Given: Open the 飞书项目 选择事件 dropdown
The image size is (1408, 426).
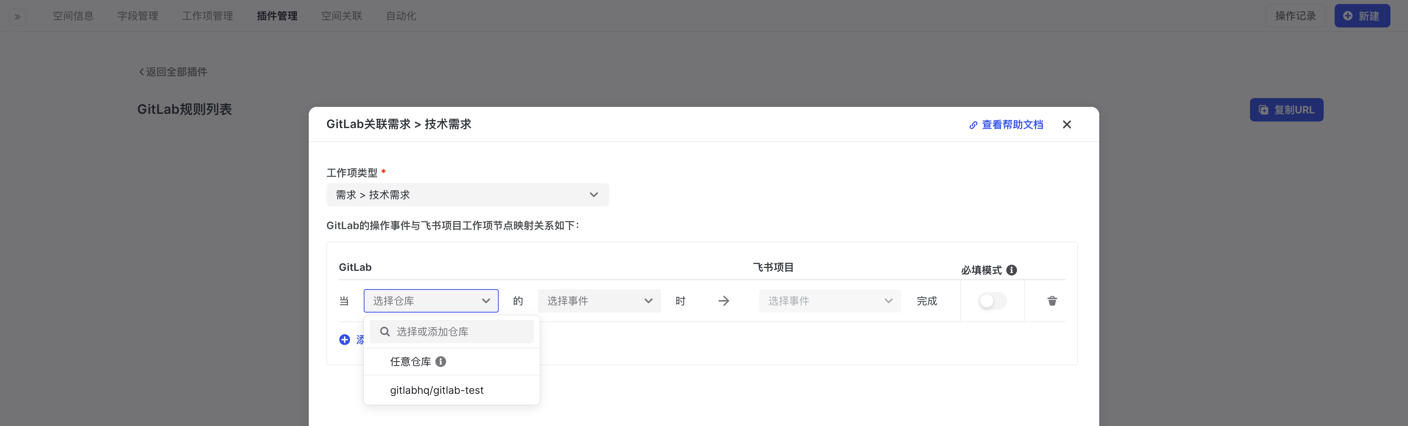Looking at the screenshot, I should pos(830,300).
